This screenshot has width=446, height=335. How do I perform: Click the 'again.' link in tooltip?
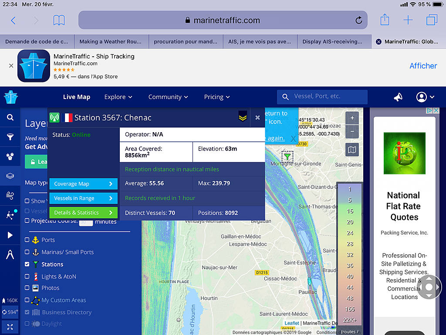276,138
